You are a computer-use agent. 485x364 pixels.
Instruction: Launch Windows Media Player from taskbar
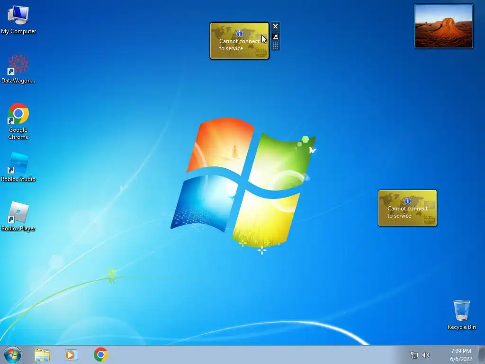(71, 355)
